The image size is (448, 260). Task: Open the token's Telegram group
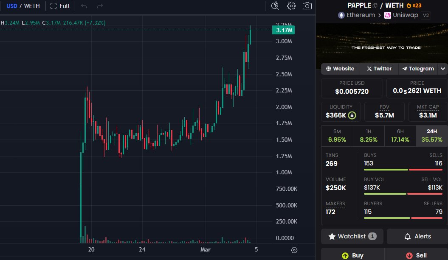(418, 69)
